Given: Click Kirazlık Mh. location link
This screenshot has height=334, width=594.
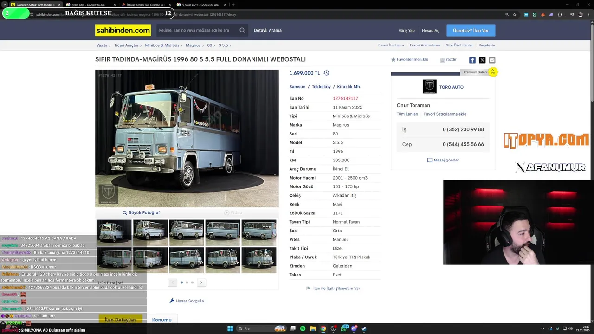Looking at the screenshot, I should pyautogui.click(x=349, y=87).
